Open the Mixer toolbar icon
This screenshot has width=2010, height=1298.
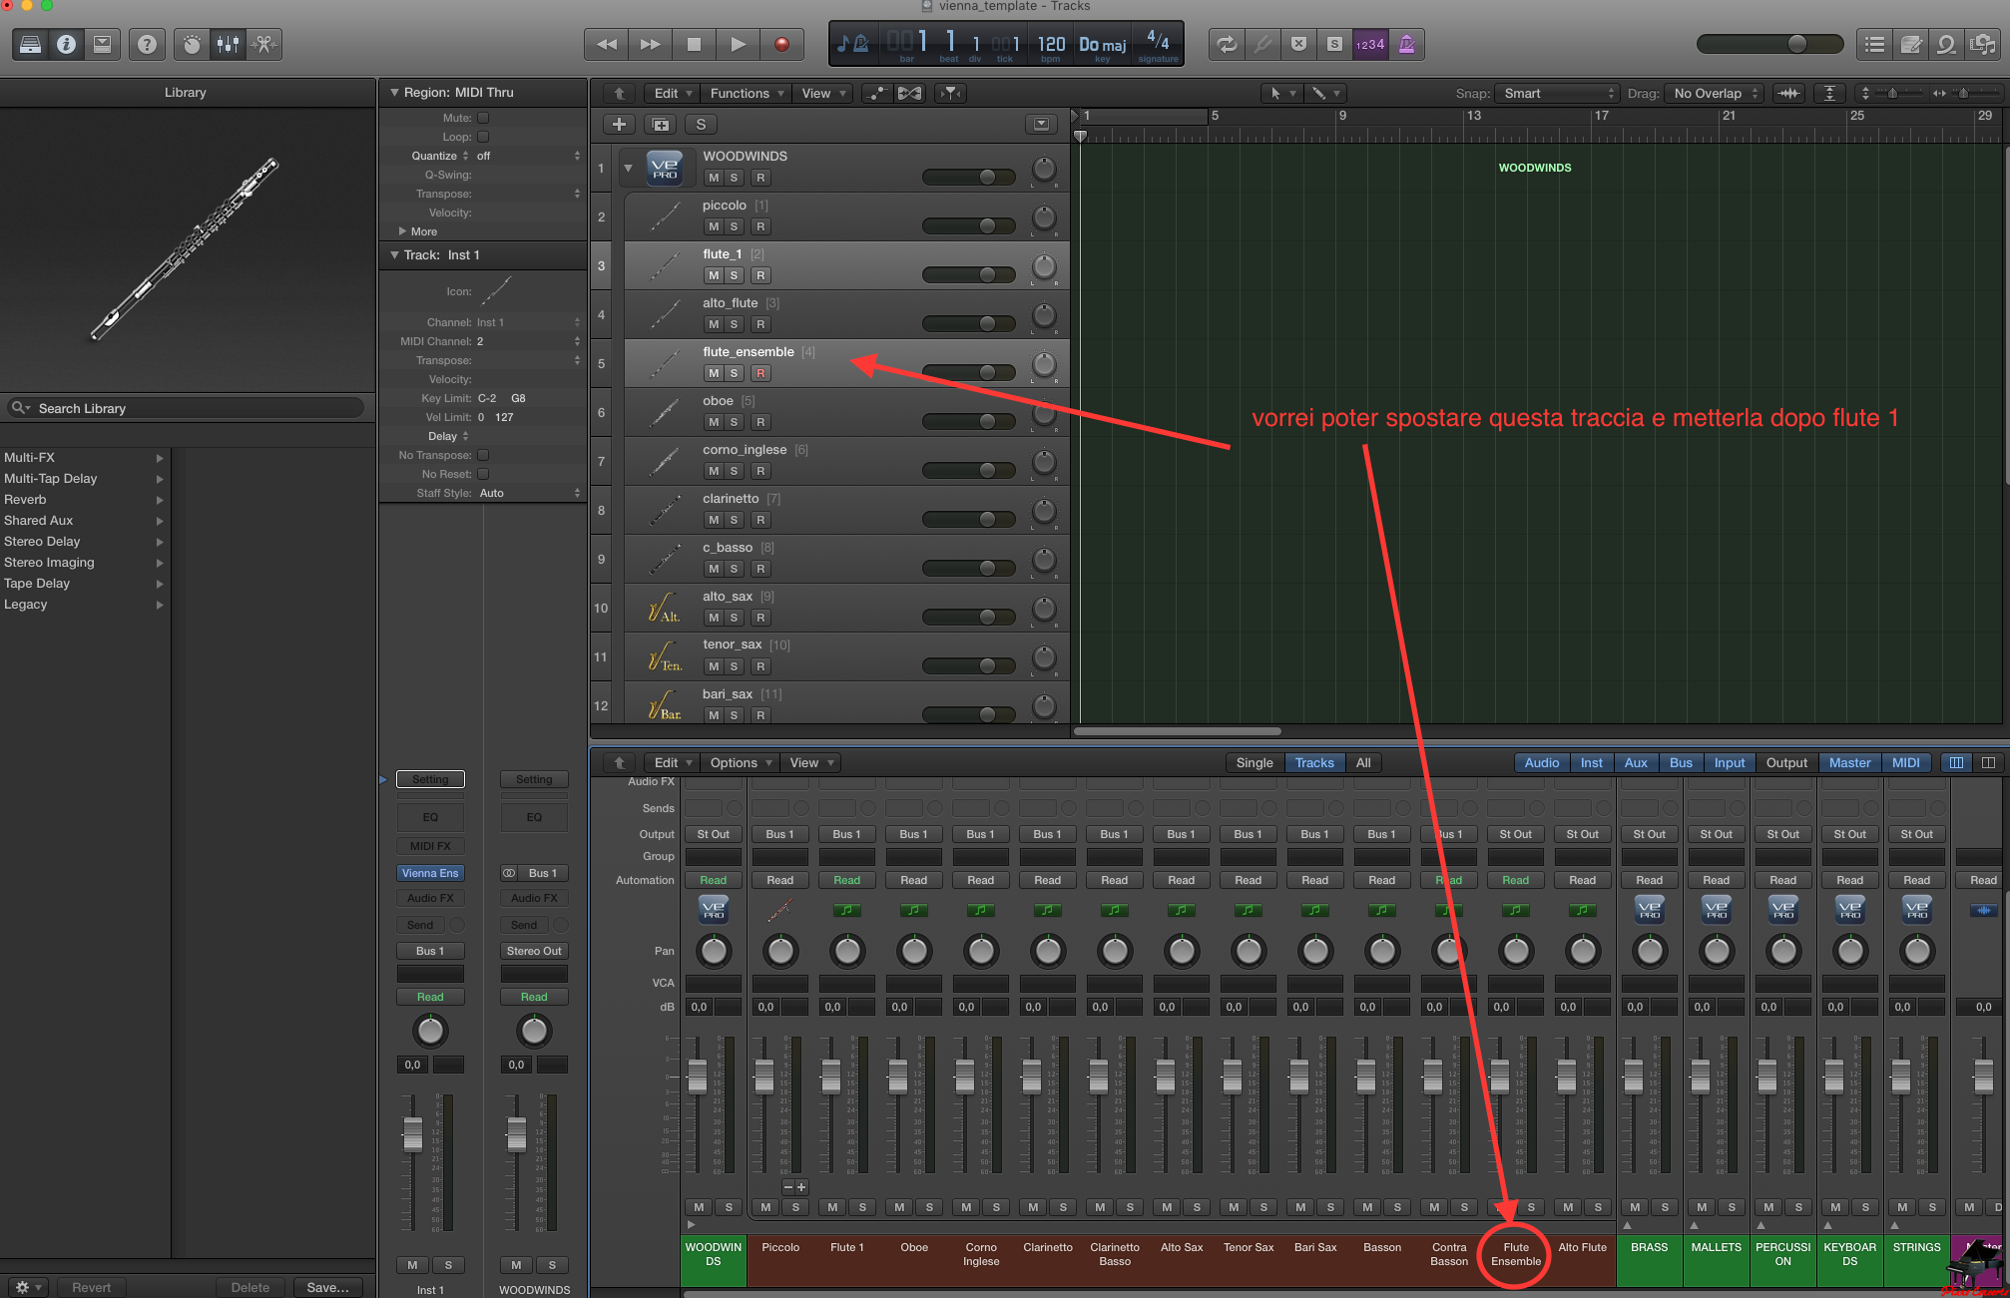[x=228, y=44]
